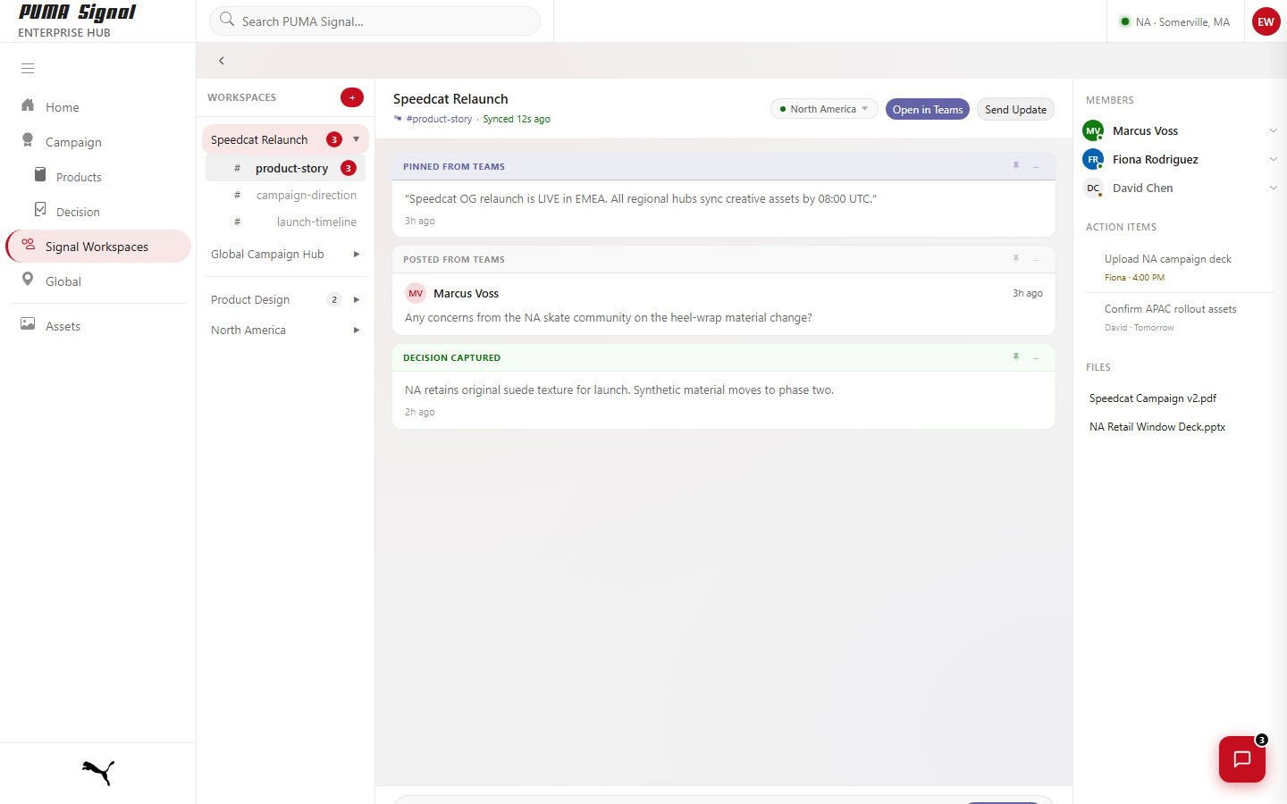Click the Marcus Voss name in the message

(466, 293)
